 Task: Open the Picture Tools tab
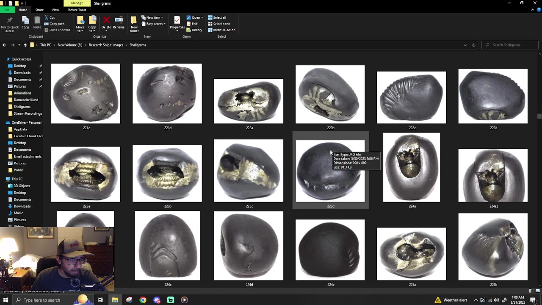coord(77,10)
